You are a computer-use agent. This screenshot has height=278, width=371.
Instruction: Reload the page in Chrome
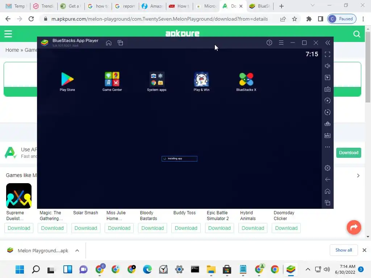point(31,19)
